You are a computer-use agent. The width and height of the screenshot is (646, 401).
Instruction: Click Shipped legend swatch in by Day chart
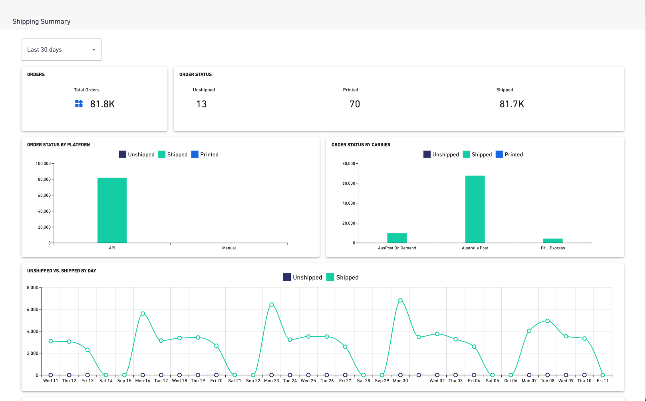click(330, 277)
